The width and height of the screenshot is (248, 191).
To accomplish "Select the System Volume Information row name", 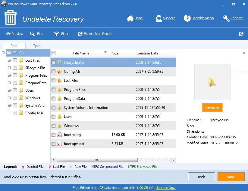I will click(x=86, y=107).
